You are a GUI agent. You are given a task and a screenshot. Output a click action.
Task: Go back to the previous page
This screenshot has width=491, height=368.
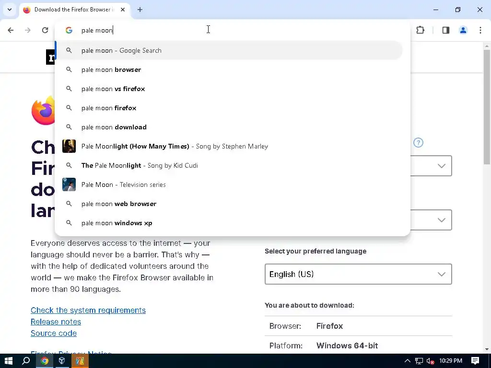(11, 30)
